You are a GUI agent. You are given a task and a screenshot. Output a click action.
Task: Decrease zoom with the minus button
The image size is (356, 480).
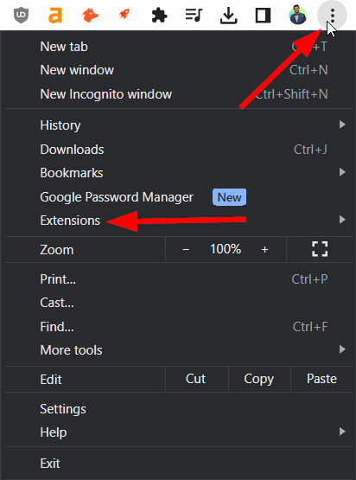[186, 249]
